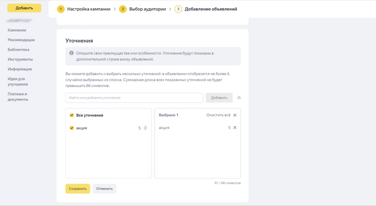Open Рекомендации in the sidebar

[x=21, y=40]
